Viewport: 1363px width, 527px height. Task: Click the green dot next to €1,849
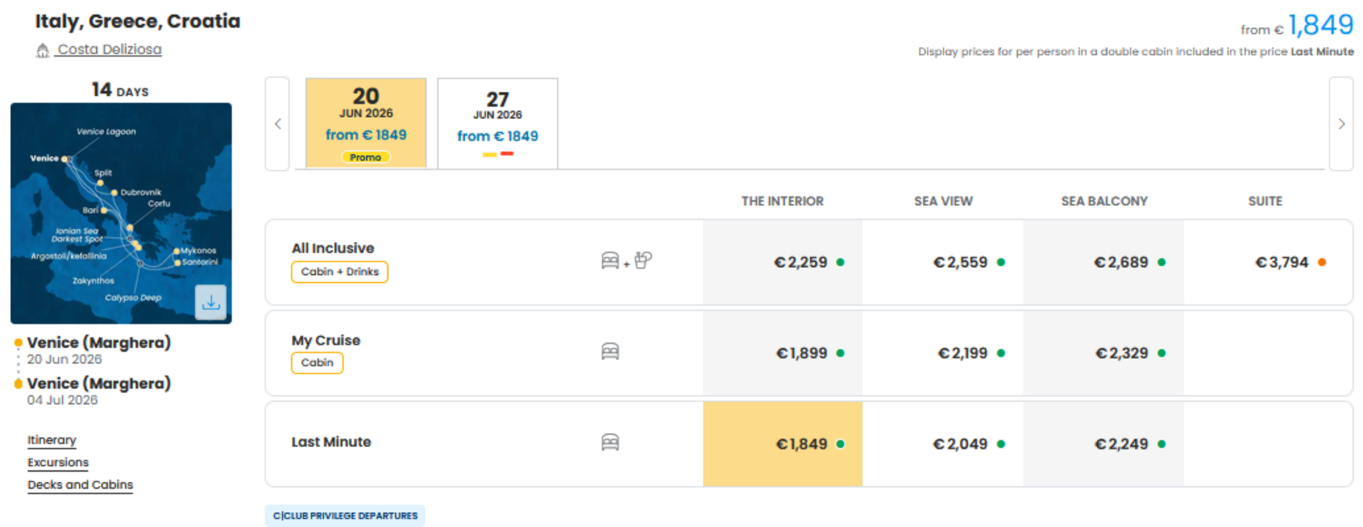(840, 444)
